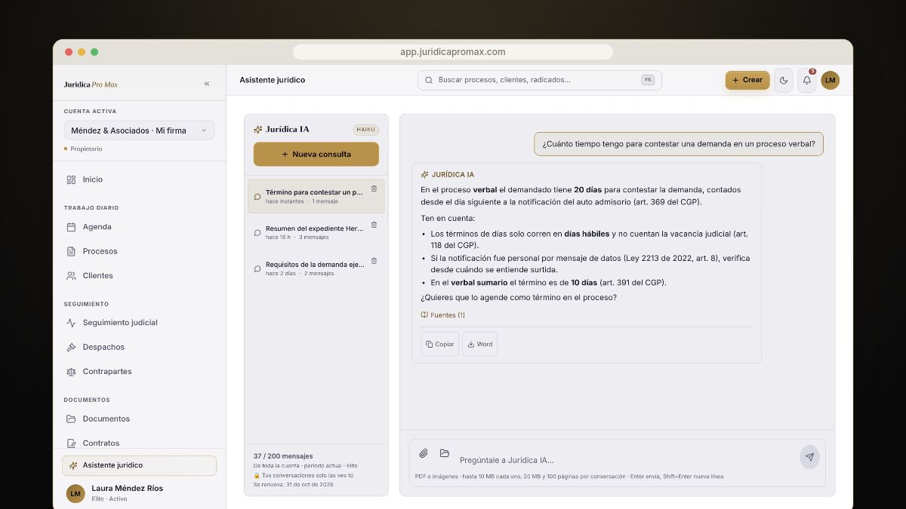Click the Agenda calendar icon
The height and width of the screenshot is (509, 906).
[x=71, y=227]
